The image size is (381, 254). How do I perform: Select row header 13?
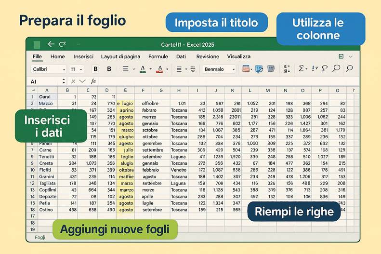tap(32, 190)
